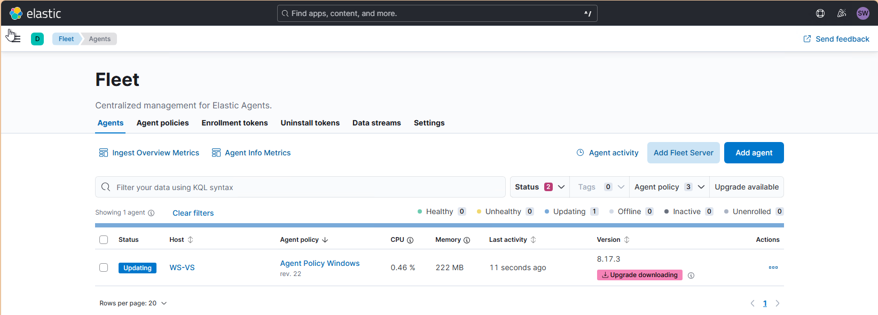This screenshot has width=878, height=315.
Task: Click the Send feedback external link icon
Action: coord(807,39)
